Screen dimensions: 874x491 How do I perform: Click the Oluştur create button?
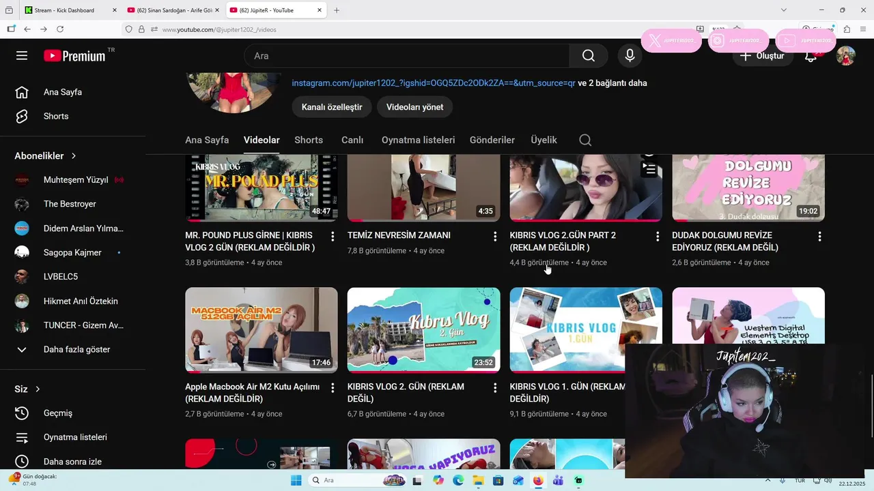763,56
